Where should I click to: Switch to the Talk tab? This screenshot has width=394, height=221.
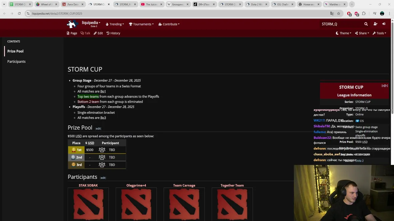click(x=85, y=33)
